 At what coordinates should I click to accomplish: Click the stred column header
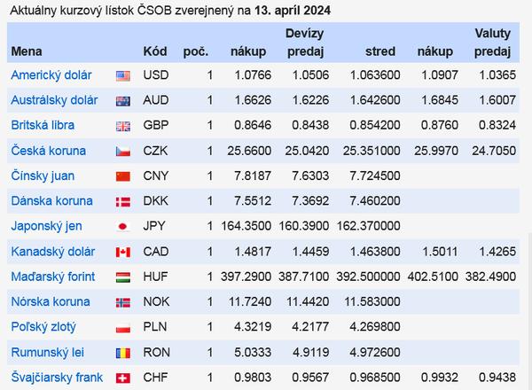click(379, 51)
